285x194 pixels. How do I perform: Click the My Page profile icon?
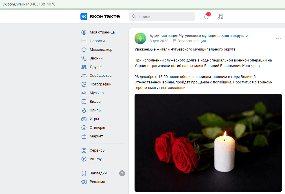tap(84, 32)
